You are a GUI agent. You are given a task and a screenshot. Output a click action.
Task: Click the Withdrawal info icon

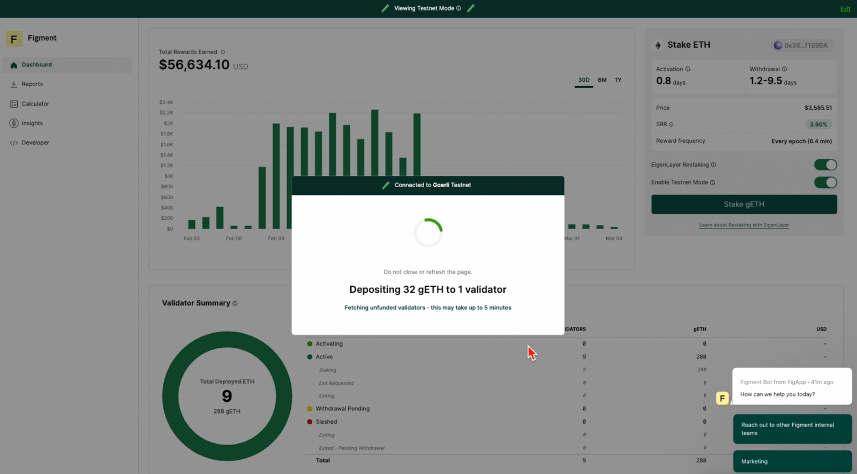click(784, 69)
